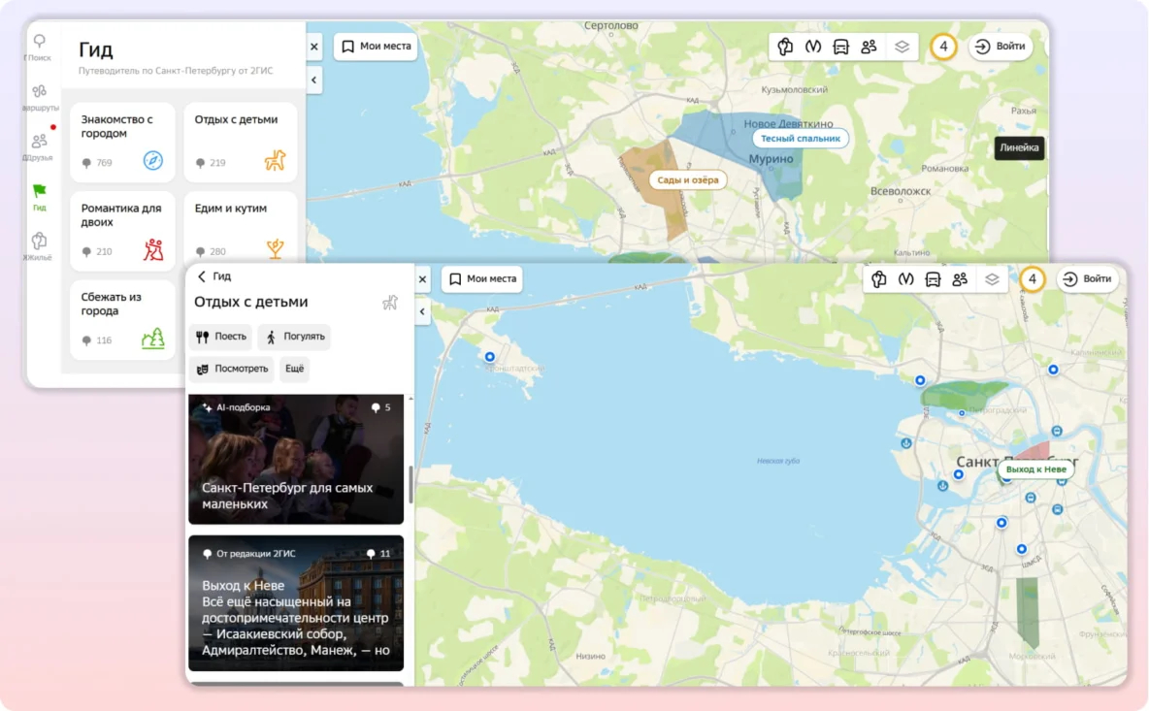Viewport: 1149px width, 711px height.
Task: Filter by Поесть chip
Action: click(x=221, y=337)
